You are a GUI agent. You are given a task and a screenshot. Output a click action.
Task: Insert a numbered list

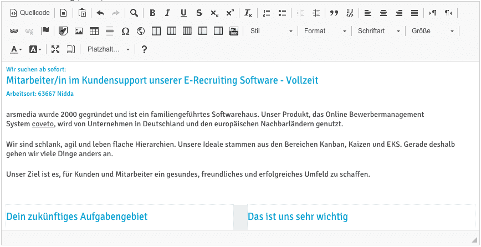coord(267,13)
